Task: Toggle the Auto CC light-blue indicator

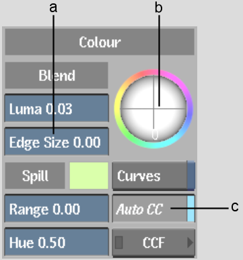Action: point(190,209)
